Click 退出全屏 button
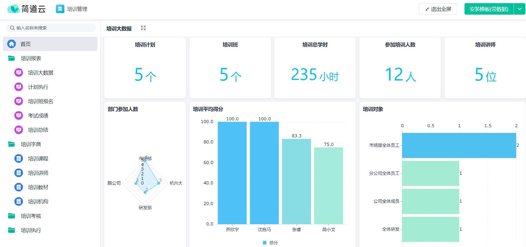Viewport: 526px width, 247px height. tap(438, 9)
